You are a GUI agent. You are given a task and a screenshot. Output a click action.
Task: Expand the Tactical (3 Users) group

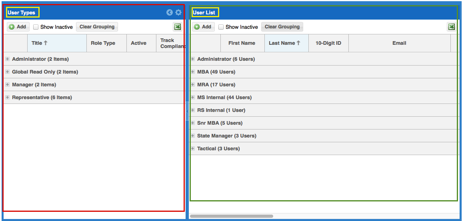[x=193, y=149]
